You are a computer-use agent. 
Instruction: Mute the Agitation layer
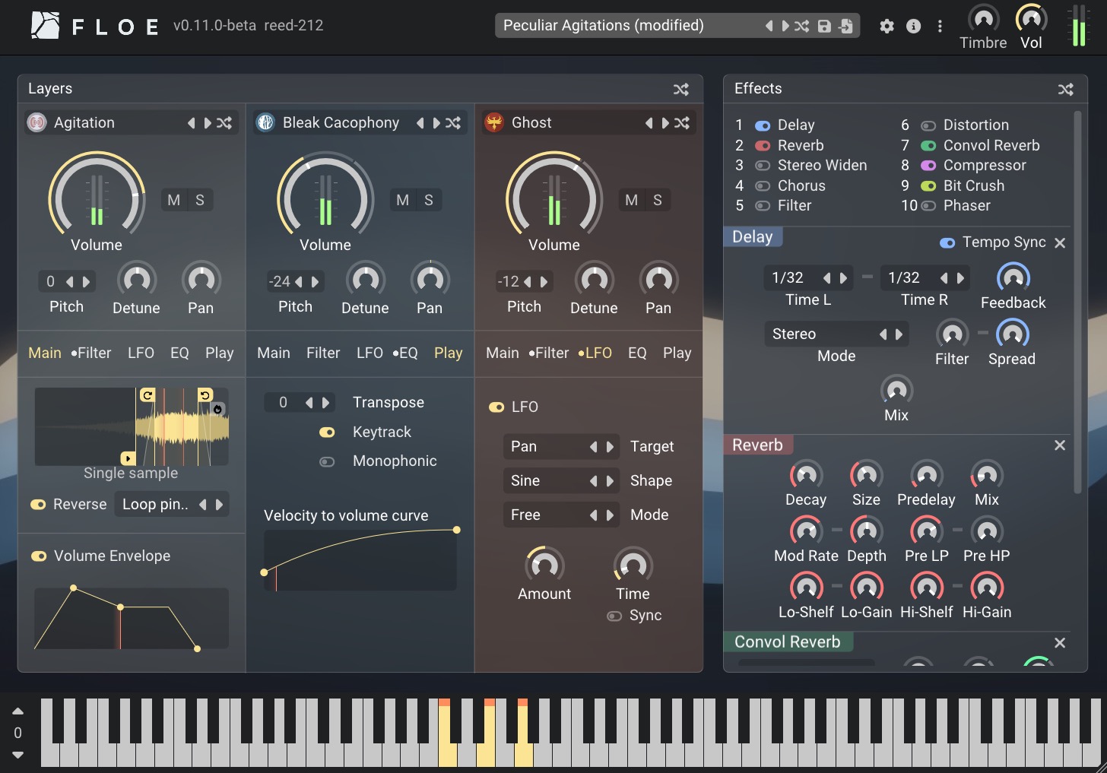tap(174, 200)
